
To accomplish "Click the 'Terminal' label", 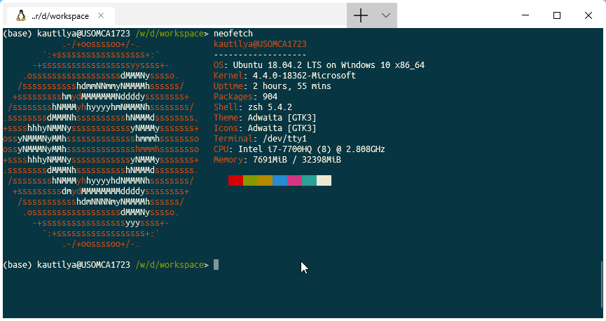I will (233, 139).
